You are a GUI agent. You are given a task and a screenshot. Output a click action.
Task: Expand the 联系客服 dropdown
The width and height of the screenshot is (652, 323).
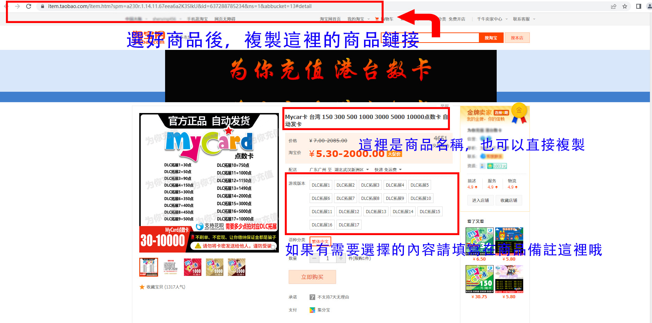(524, 19)
